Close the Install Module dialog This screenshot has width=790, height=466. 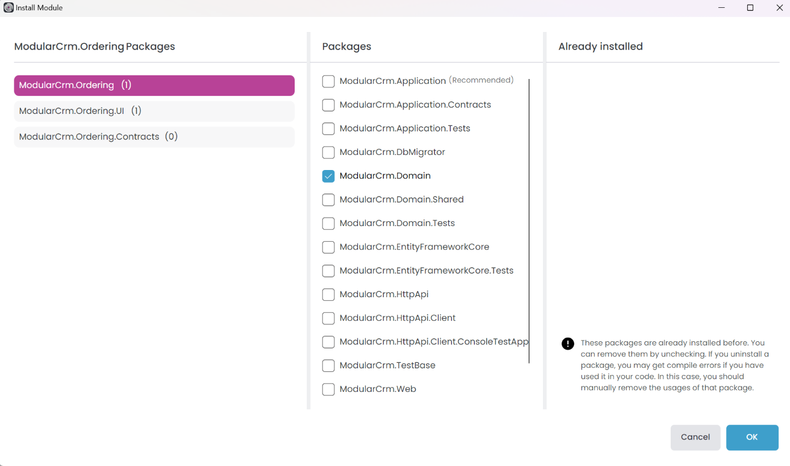[x=779, y=8]
